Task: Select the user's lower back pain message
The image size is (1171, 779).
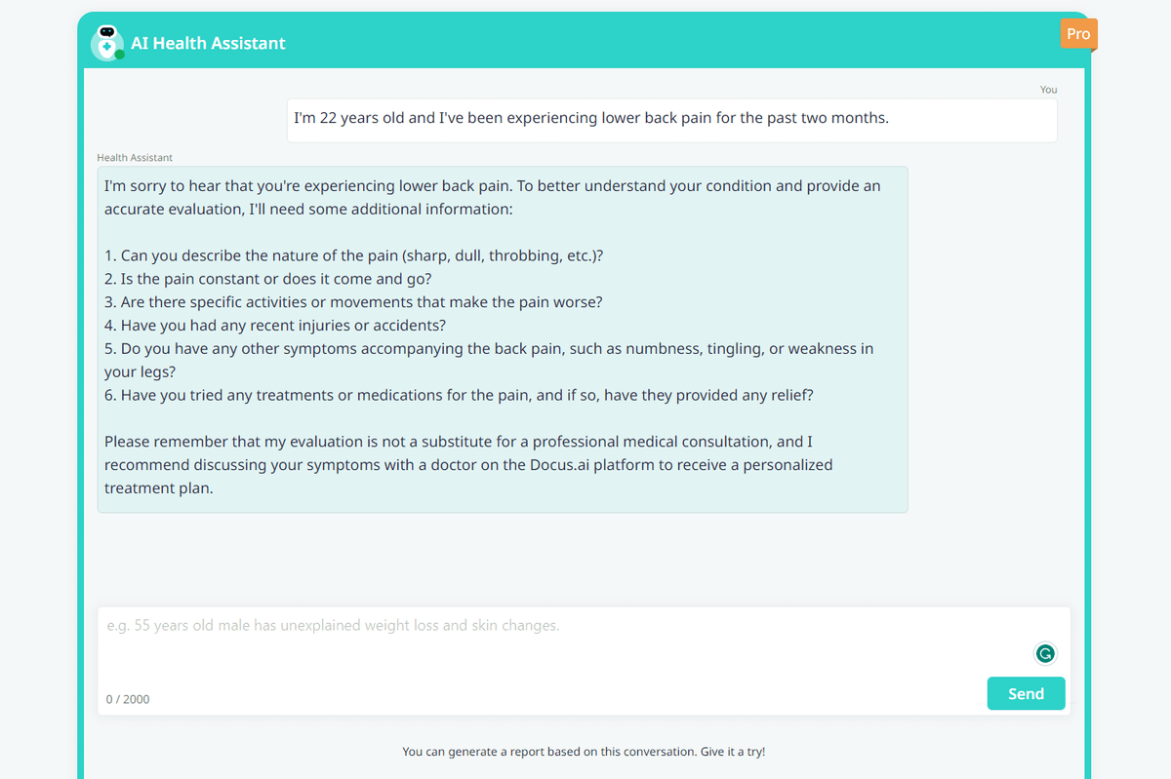Action: [591, 118]
